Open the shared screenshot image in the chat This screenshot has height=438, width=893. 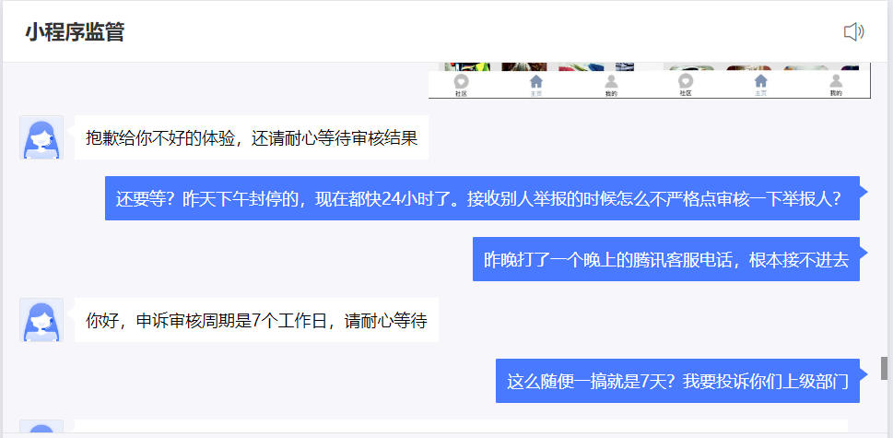pos(650,80)
